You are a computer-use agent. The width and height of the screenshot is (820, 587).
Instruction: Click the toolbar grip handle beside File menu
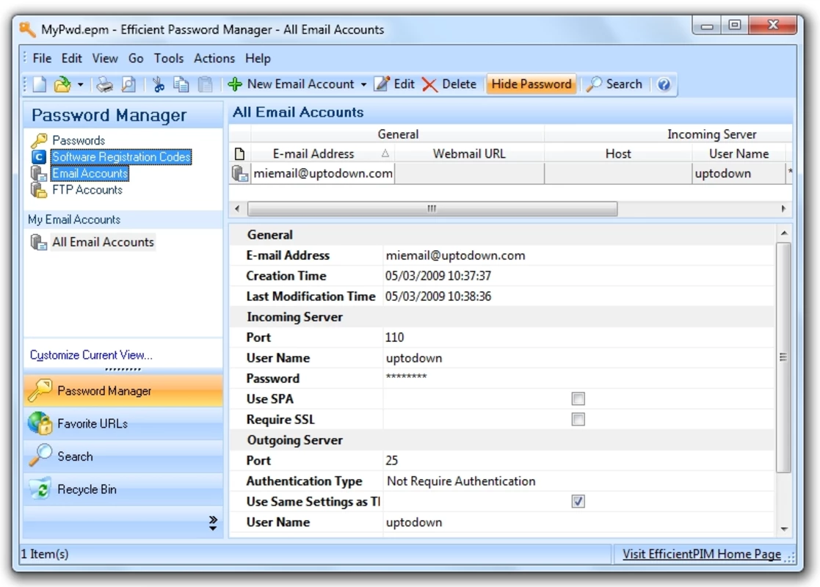click(25, 57)
